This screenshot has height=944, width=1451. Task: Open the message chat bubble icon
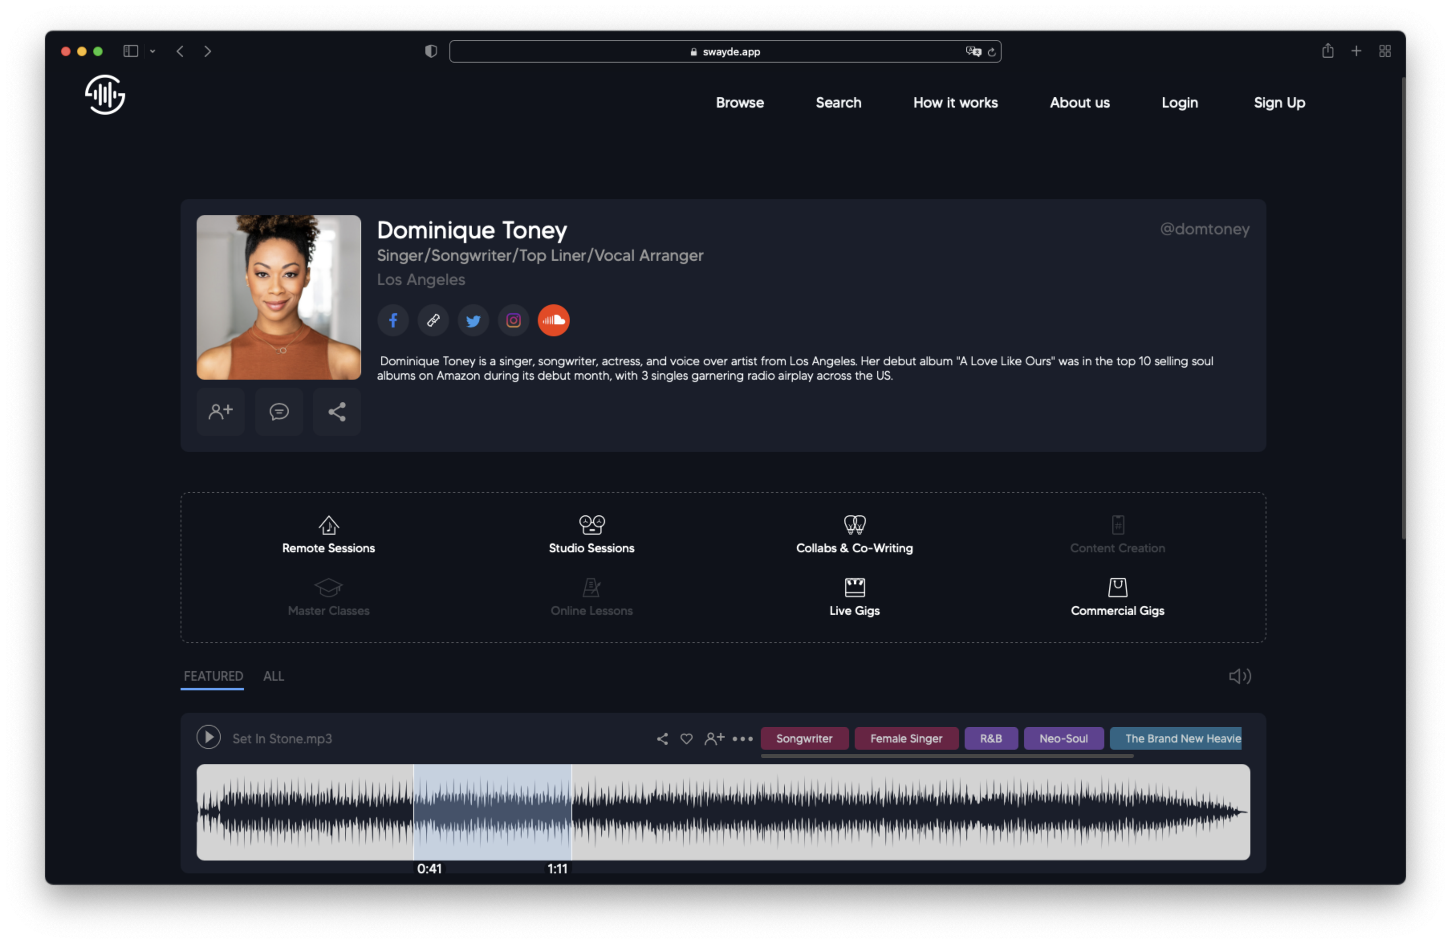(279, 412)
